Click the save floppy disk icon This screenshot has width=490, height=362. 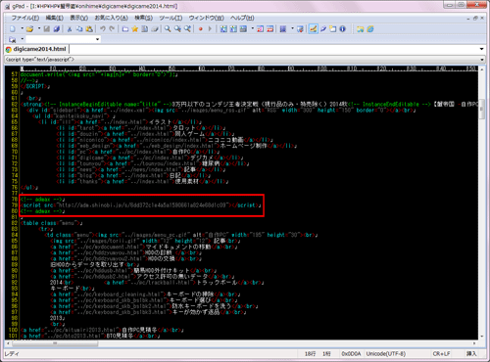[47, 29]
